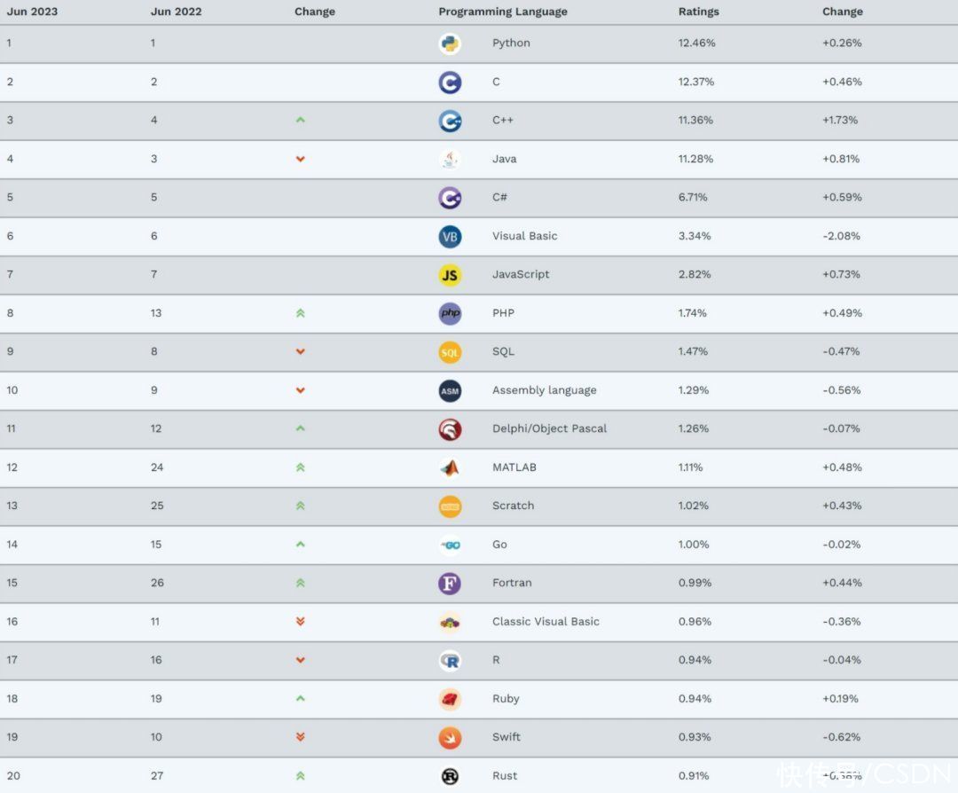Click the Programming Language column header

click(503, 12)
